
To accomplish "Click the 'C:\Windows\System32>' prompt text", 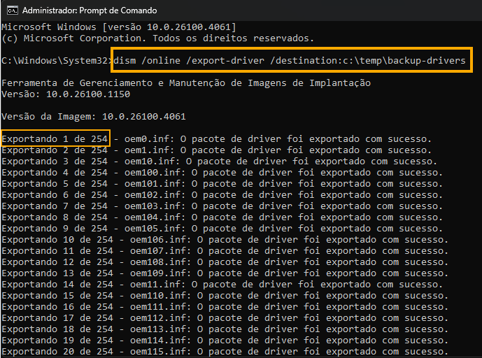I will click(x=57, y=61).
